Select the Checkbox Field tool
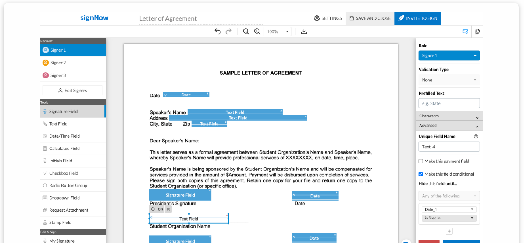524x243 pixels. [x=73, y=173]
